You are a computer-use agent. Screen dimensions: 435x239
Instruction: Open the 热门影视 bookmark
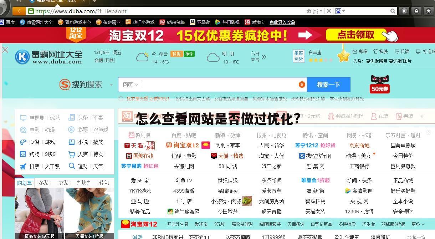point(227,22)
